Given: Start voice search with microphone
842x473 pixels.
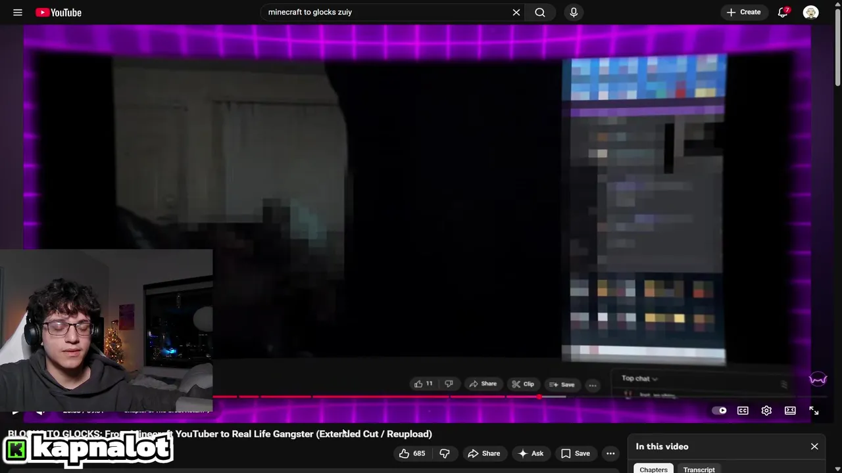Looking at the screenshot, I should click(x=574, y=12).
